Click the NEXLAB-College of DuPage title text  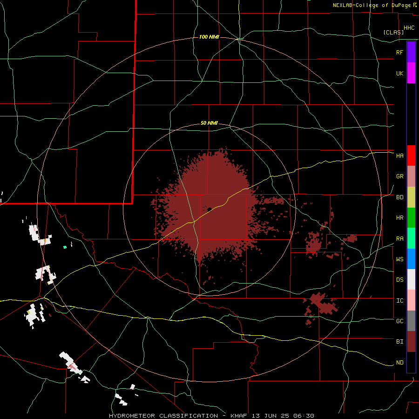tap(372, 5)
